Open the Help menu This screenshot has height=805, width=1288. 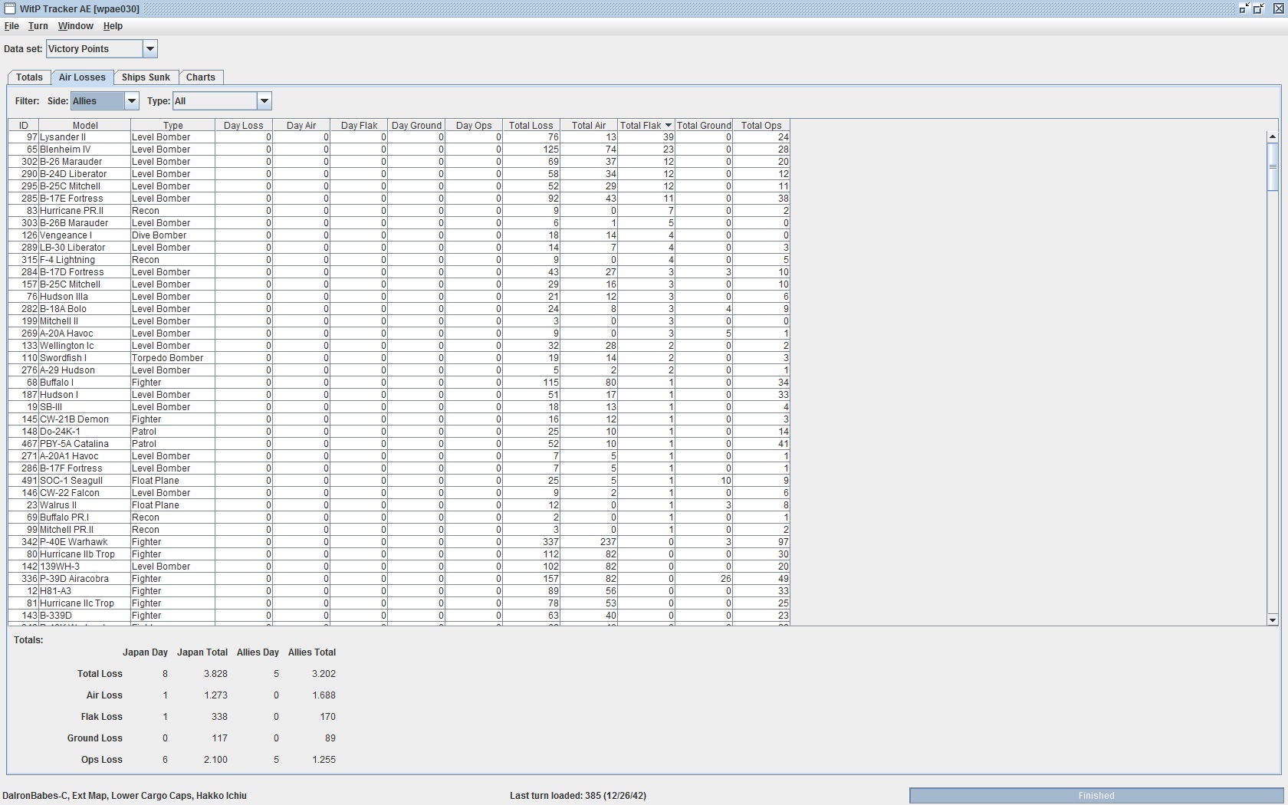(x=113, y=26)
